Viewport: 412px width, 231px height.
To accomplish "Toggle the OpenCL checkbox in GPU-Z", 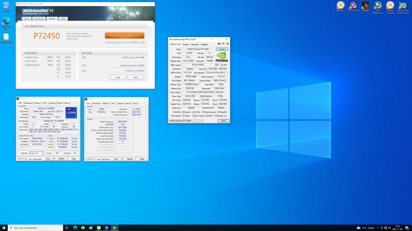I will pyautogui.click(x=183, y=112).
